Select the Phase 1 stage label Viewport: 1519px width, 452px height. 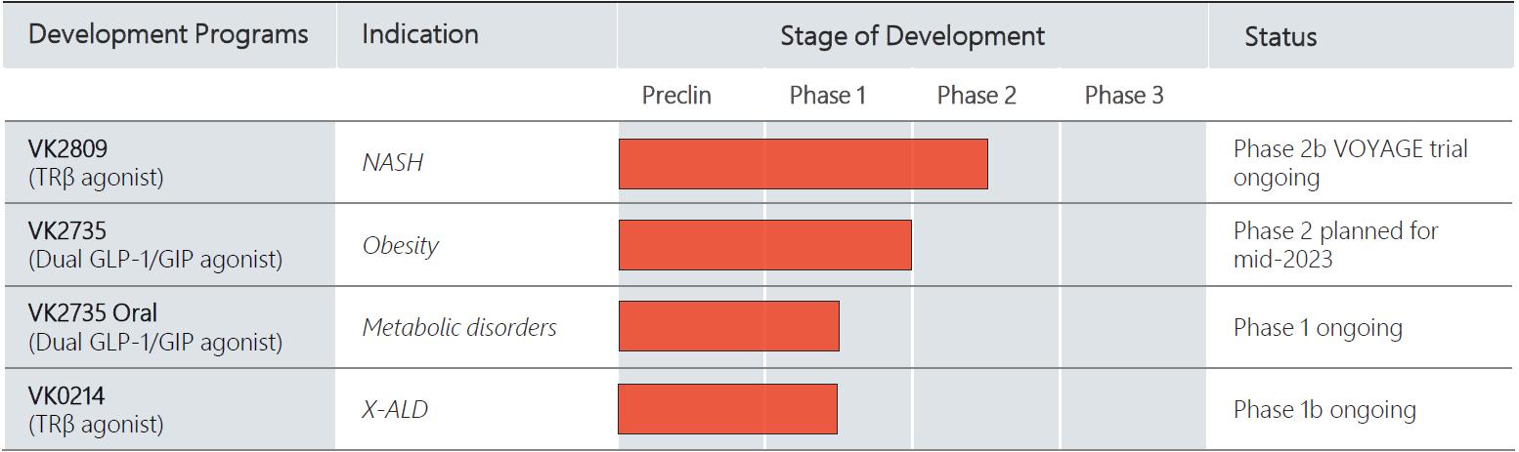click(x=827, y=96)
